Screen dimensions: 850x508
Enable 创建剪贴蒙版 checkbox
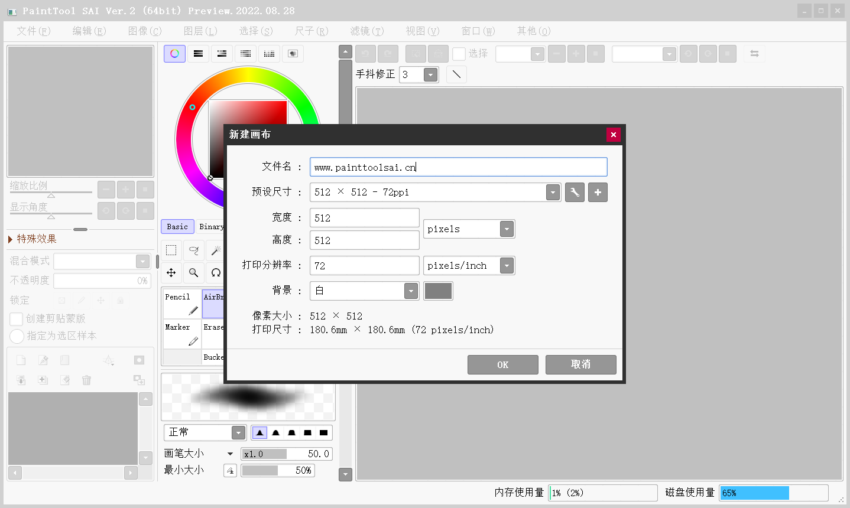(17, 319)
